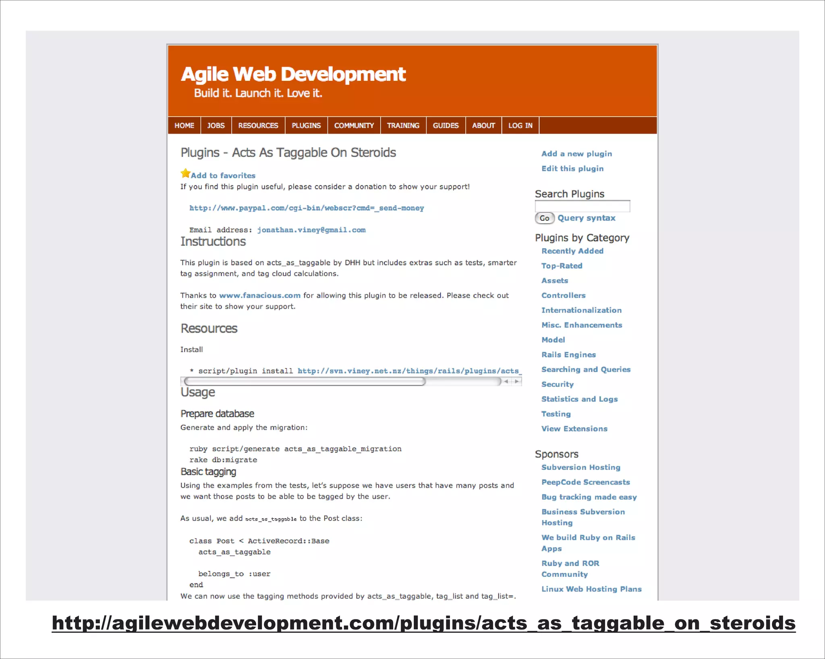Viewport: 825px width, 659px height.
Task: Select the PLUGINS nav item
Action: (x=306, y=126)
